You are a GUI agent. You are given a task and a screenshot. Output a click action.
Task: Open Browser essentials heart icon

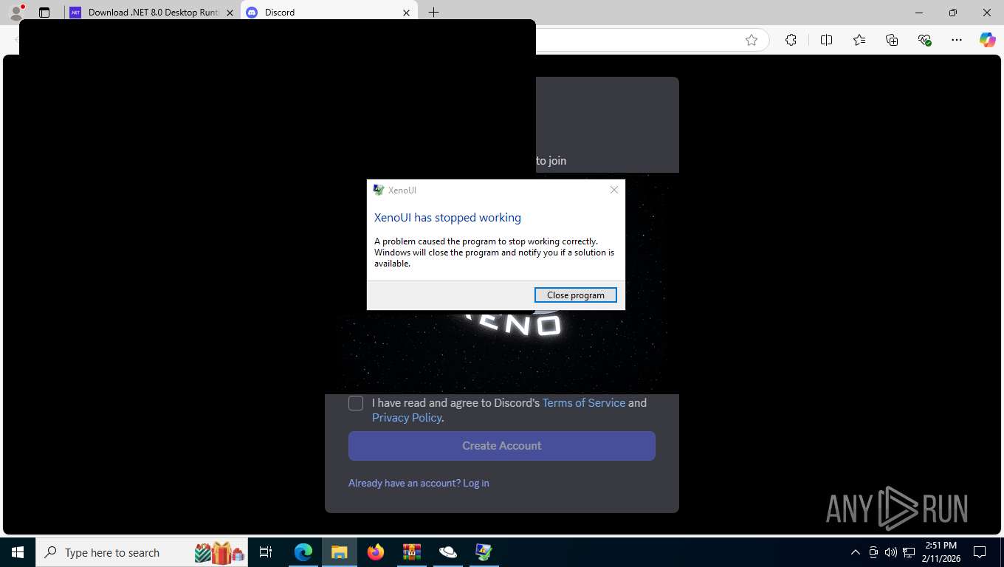click(x=924, y=40)
